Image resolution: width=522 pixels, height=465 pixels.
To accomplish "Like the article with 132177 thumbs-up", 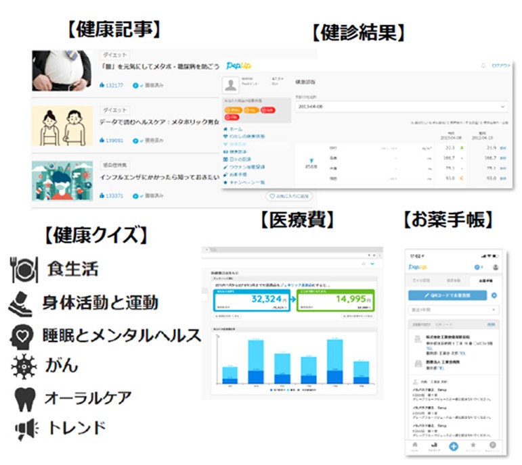I will (x=102, y=86).
